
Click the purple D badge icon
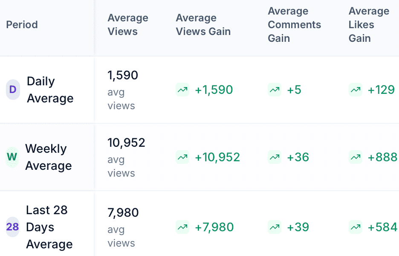pyautogui.click(x=13, y=90)
